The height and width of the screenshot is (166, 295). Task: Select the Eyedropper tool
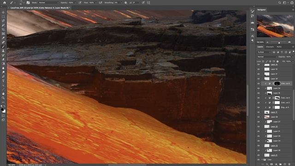tap(3, 38)
